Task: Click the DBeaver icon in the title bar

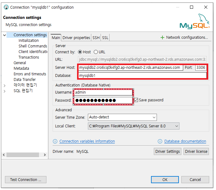Action: (6, 7)
